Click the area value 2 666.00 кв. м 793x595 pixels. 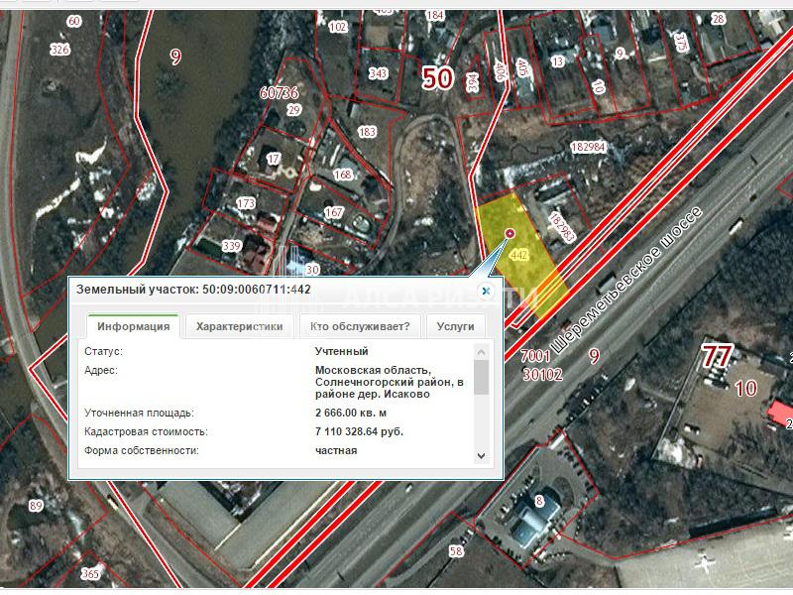[x=351, y=413]
